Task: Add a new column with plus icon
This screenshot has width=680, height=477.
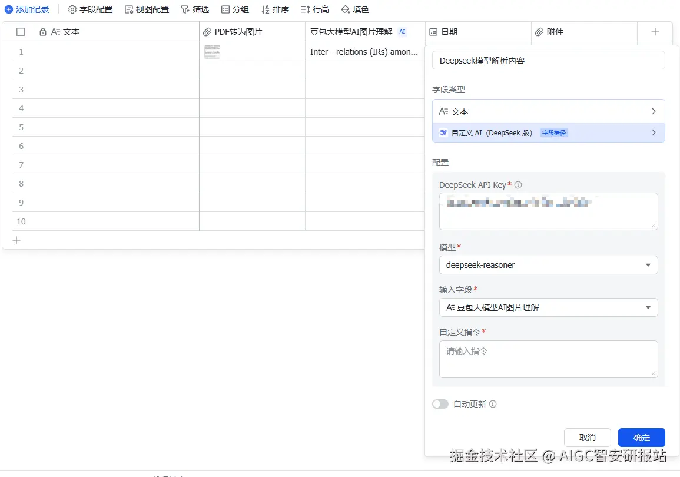Action: (x=655, y=32)
